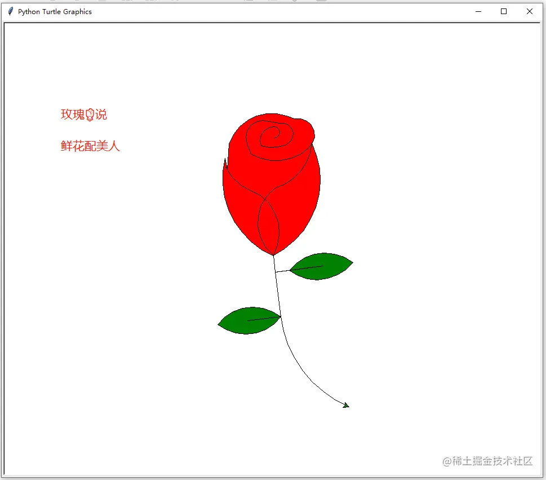Image resolution: width=546 pixels, height=480 pixels.
Task: Click the red text 玫瑰说
Action: coord(84,115)
